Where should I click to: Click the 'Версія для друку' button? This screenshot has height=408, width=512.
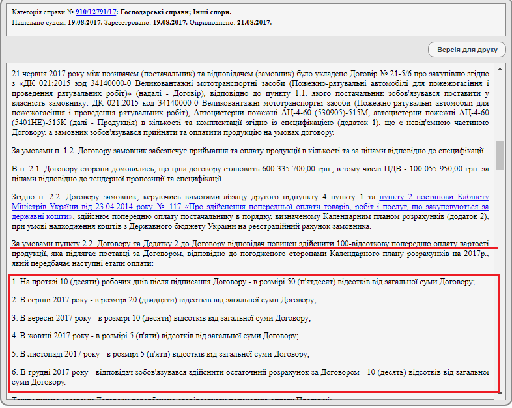(466, 50)
